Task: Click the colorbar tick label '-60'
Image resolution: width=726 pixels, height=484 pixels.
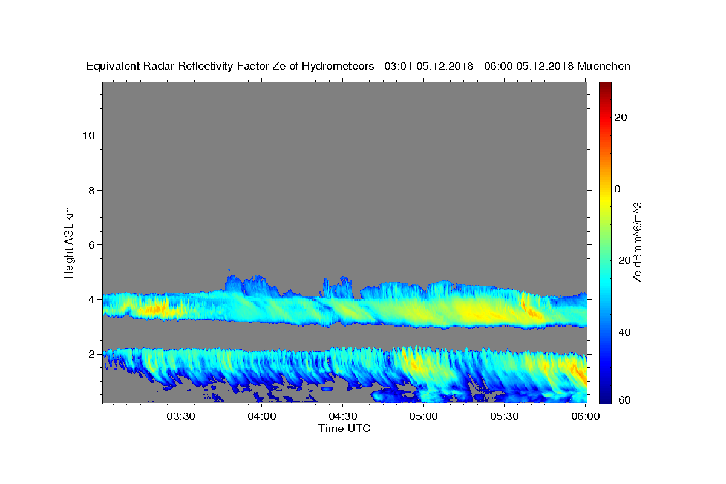Action: [x=623, y=401]
